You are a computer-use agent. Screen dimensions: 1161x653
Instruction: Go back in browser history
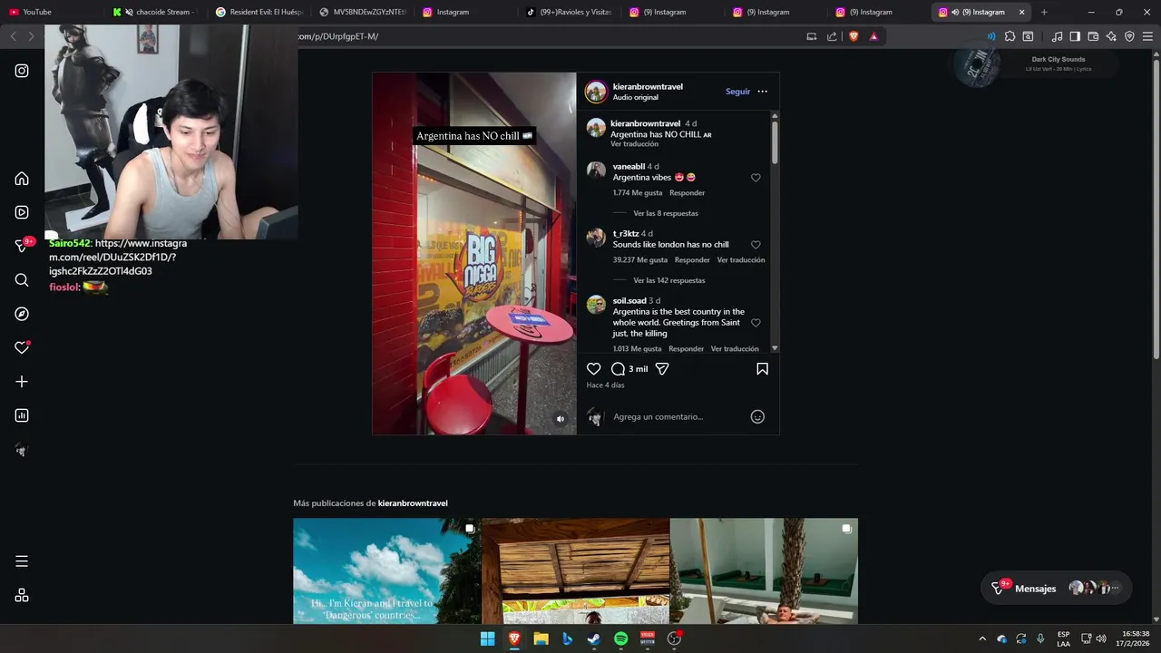point(13,36)
